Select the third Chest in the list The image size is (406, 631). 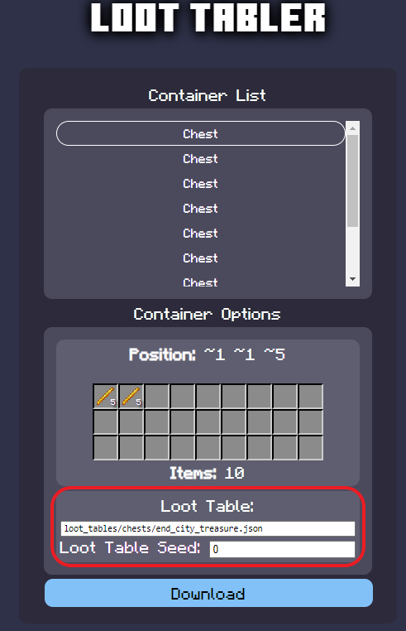[x=201, y=184]
